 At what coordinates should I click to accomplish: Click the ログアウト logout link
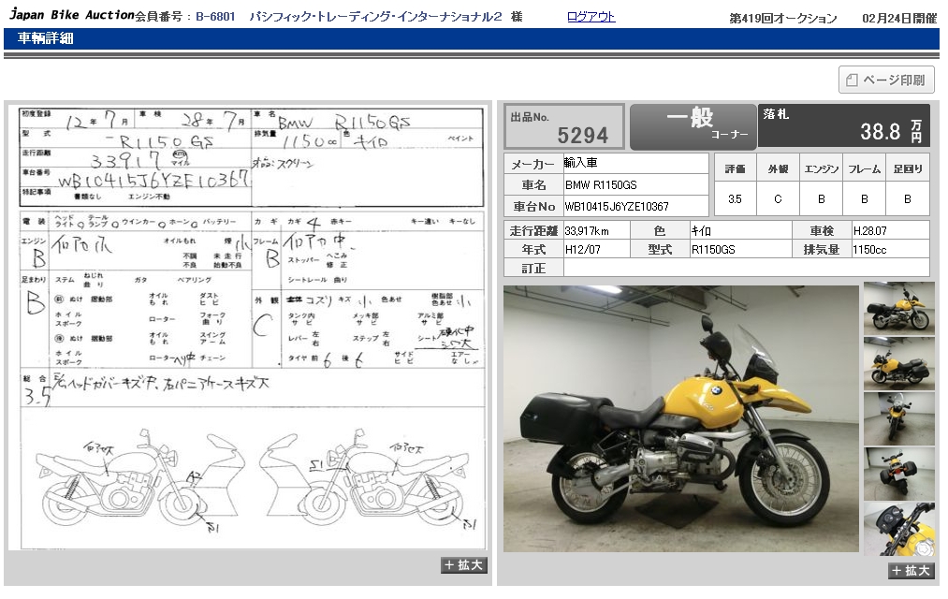591,17
